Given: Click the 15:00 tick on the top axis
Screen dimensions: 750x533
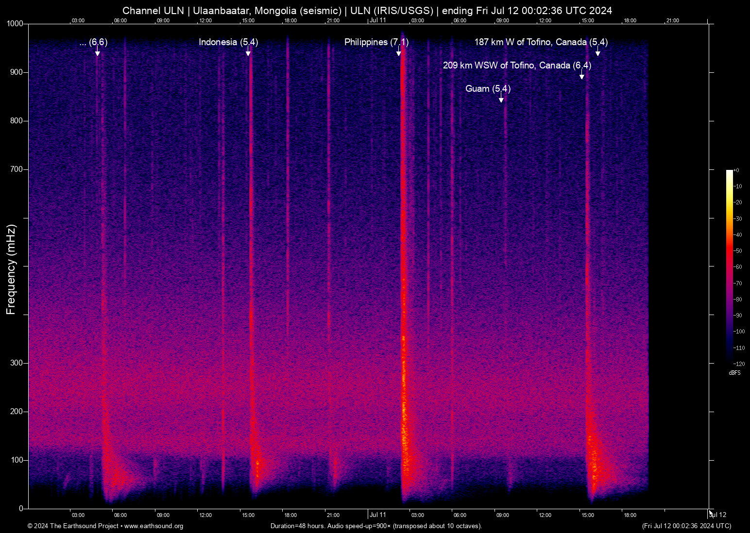Looking at the screenshot, I should 248,20.
